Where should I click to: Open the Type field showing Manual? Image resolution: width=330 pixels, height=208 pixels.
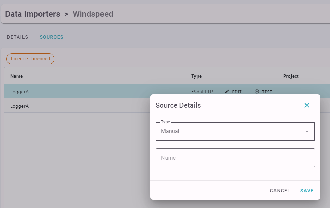pyautogui.click(x=235, y=131)
